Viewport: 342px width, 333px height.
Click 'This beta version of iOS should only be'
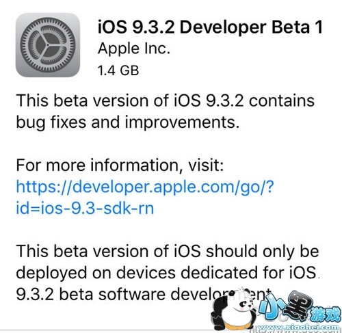coord(168,251)
